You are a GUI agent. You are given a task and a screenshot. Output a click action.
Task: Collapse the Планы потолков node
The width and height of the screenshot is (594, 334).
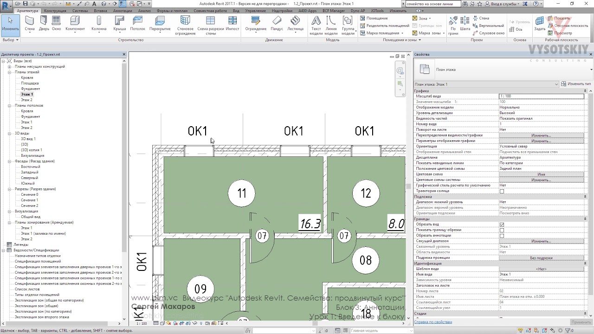[9, 105]
